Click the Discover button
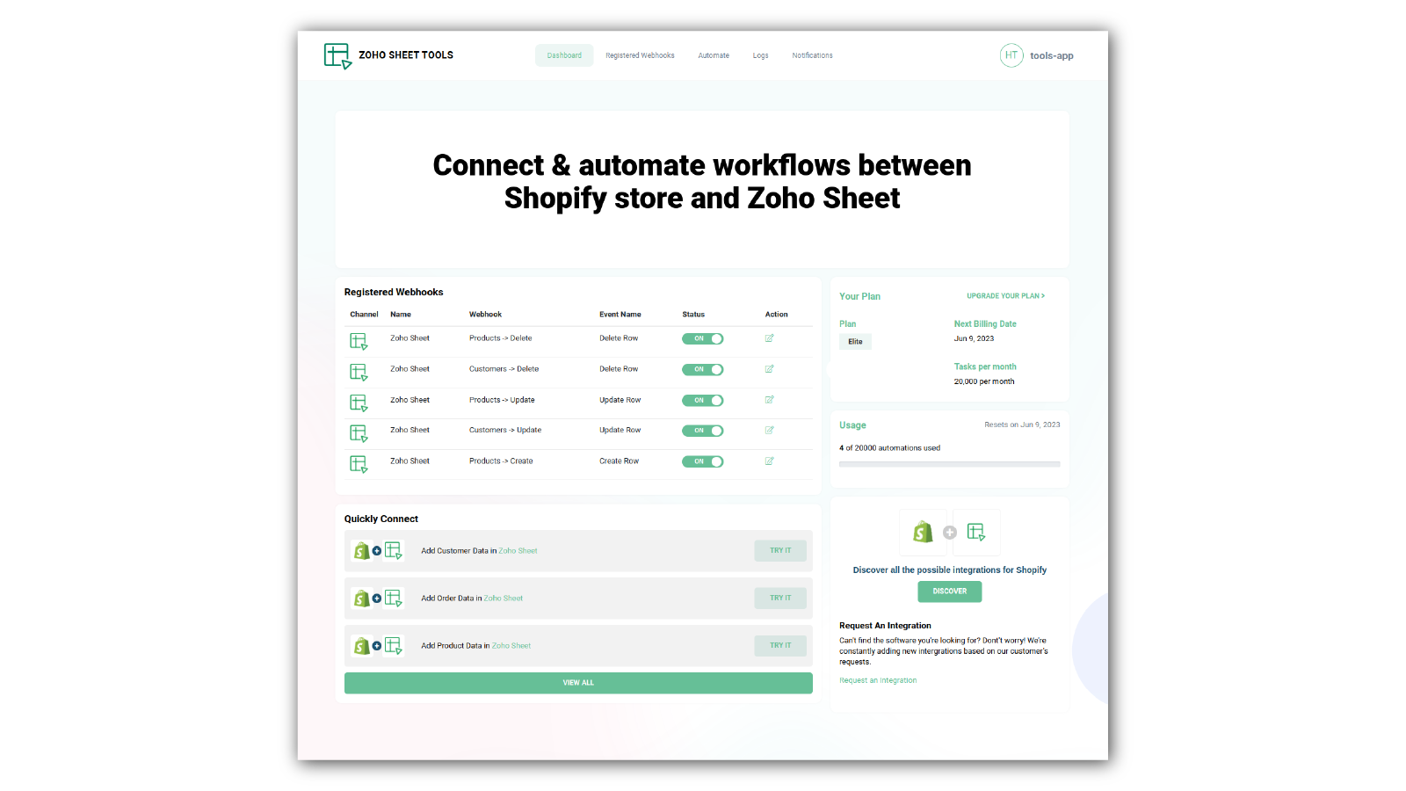The height and width of the screenshot is (791, 1406). tap(950, 591)
